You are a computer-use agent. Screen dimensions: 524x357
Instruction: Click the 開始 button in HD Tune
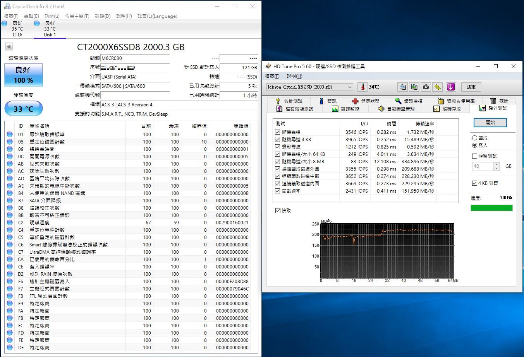[490, 123]
